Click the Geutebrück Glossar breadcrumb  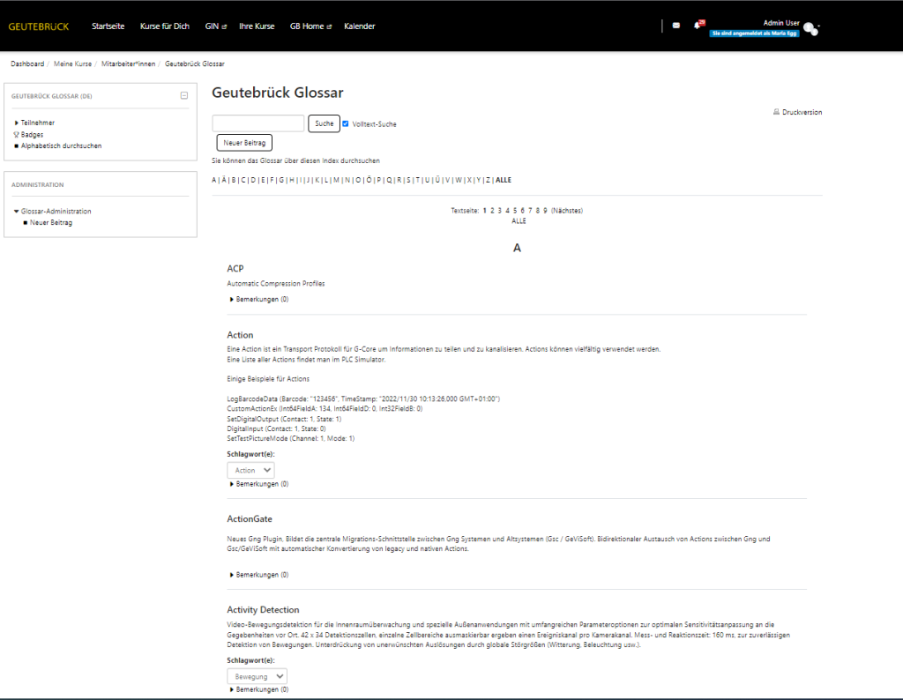[195, 63]
